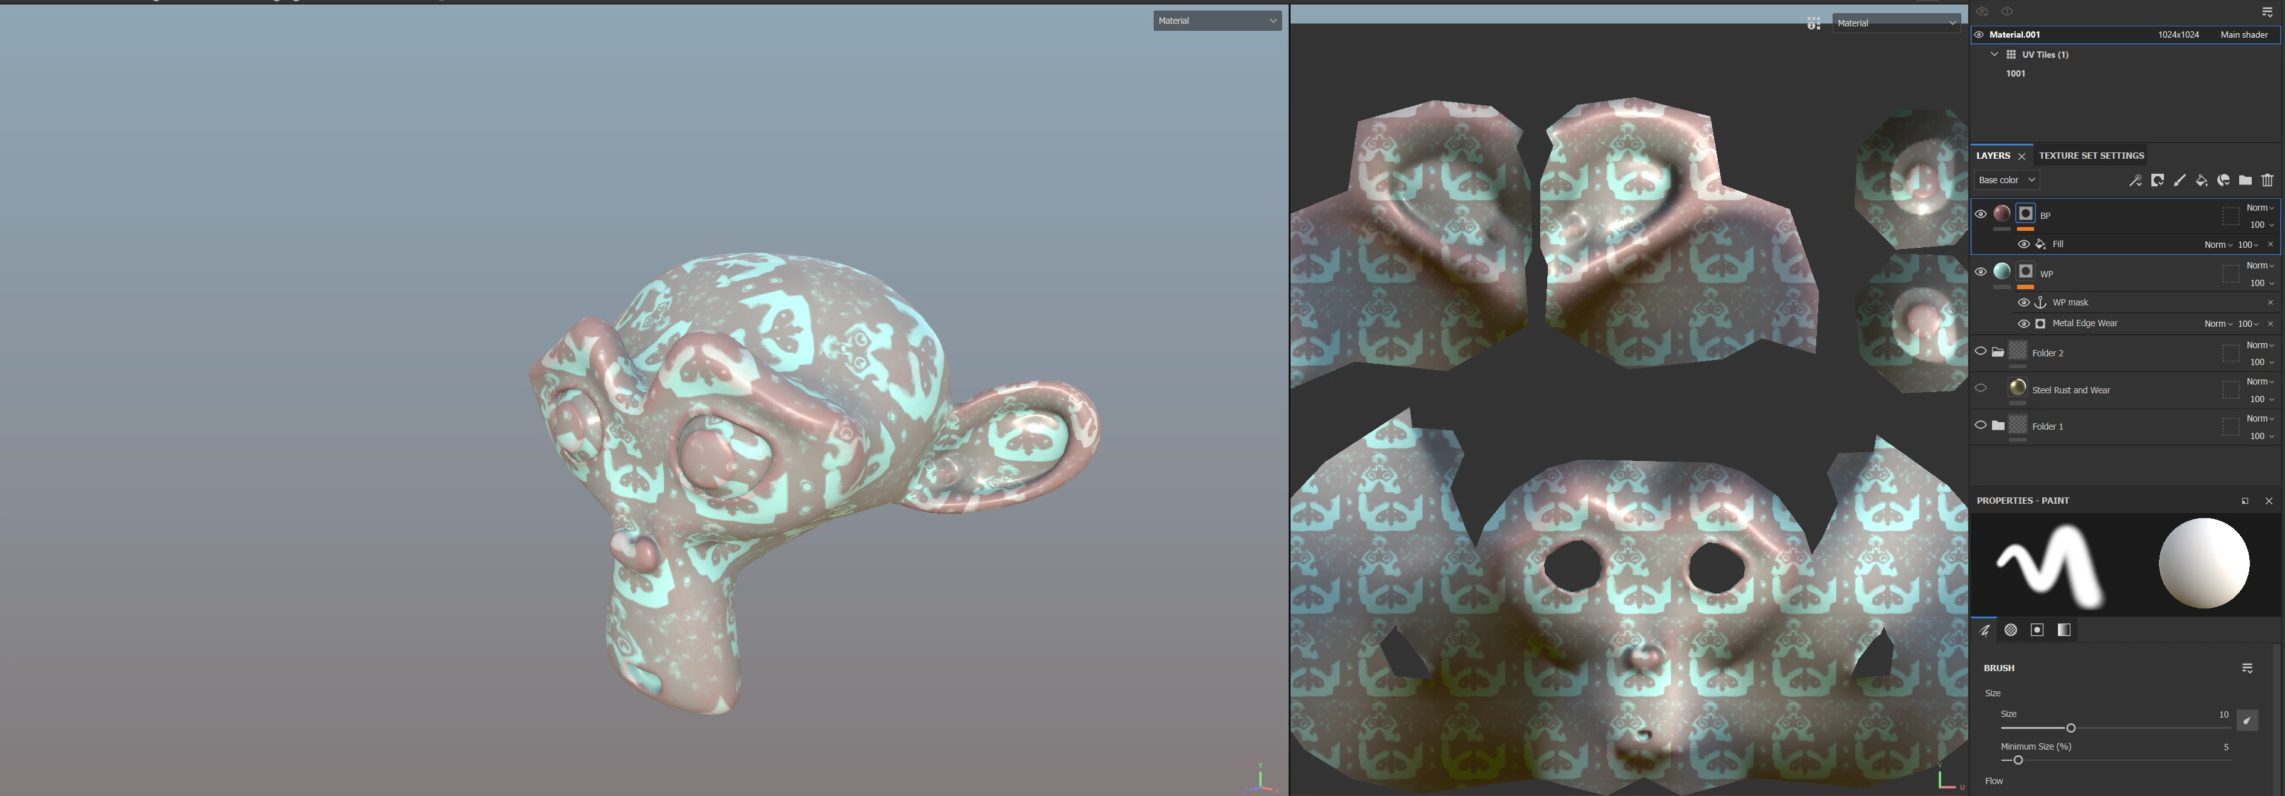This screenshot has height=796, width=2285.
Task: Click the pen pressure icon next to Size
Action: tap(2247, 721)
